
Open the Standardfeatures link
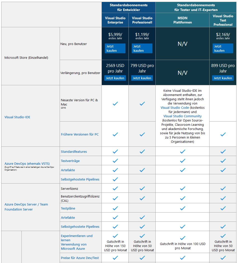(x=74, y=151)
